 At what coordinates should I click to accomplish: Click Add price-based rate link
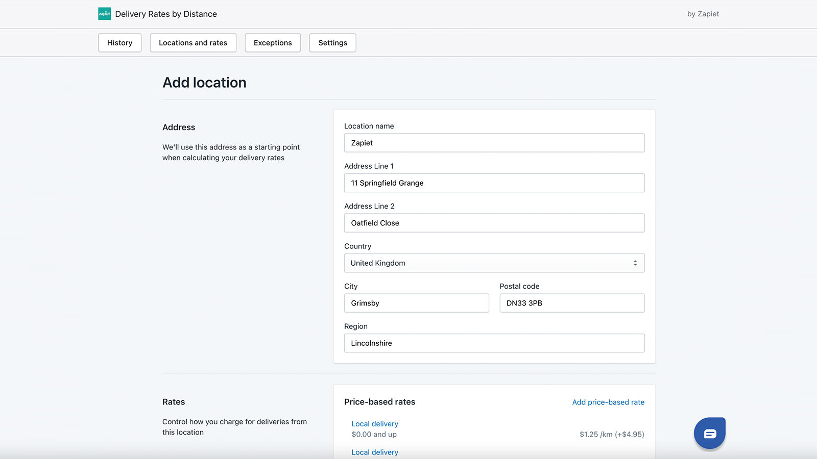[608, 402]
